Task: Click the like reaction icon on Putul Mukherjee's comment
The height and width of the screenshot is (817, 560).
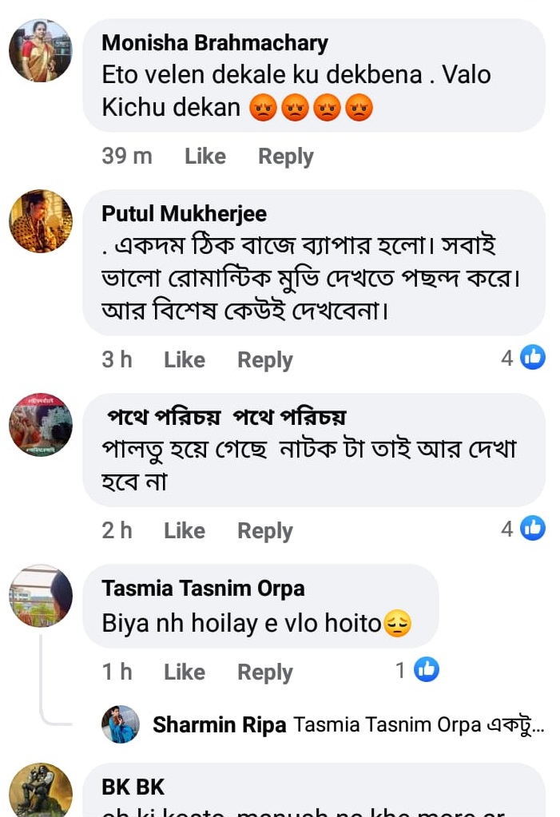Action: click(532, 358)
